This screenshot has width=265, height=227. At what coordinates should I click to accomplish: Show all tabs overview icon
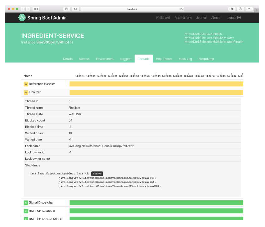point(249,9)
